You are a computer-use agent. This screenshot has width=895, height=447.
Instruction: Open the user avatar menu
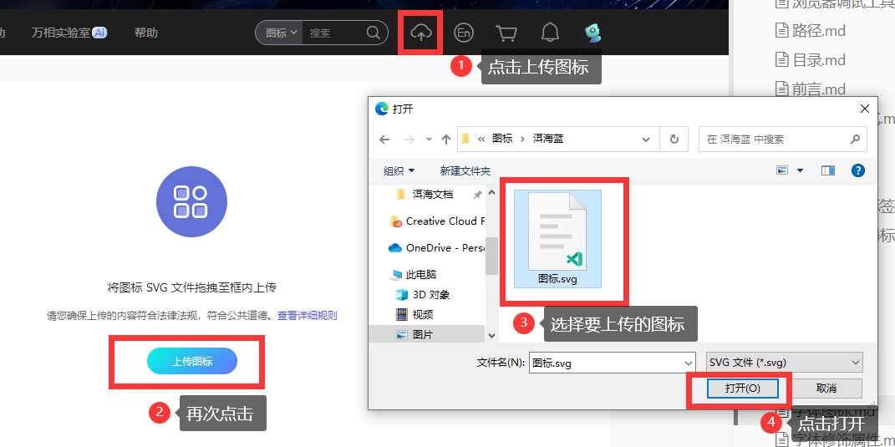tap(593, 33)
